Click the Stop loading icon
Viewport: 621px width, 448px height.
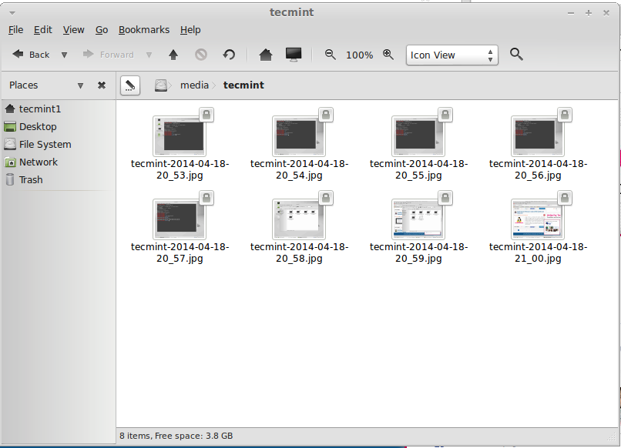(x=201, y=55)
